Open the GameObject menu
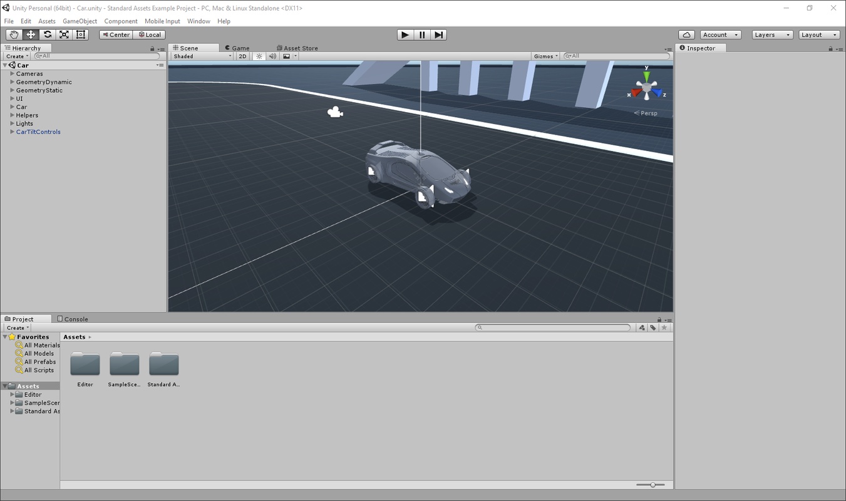Image resolution: width=846 pixels, height=501 pixels. point(80,21)
